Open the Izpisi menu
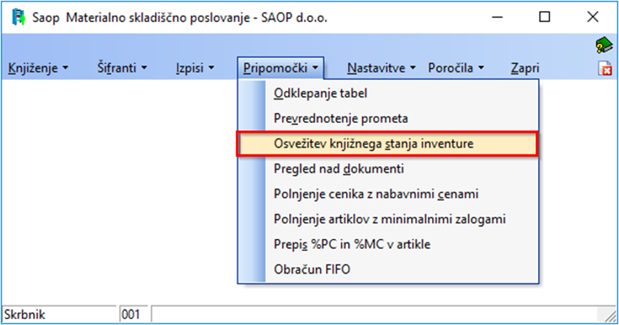The image size is (619, 325). (x=195, y=68)
